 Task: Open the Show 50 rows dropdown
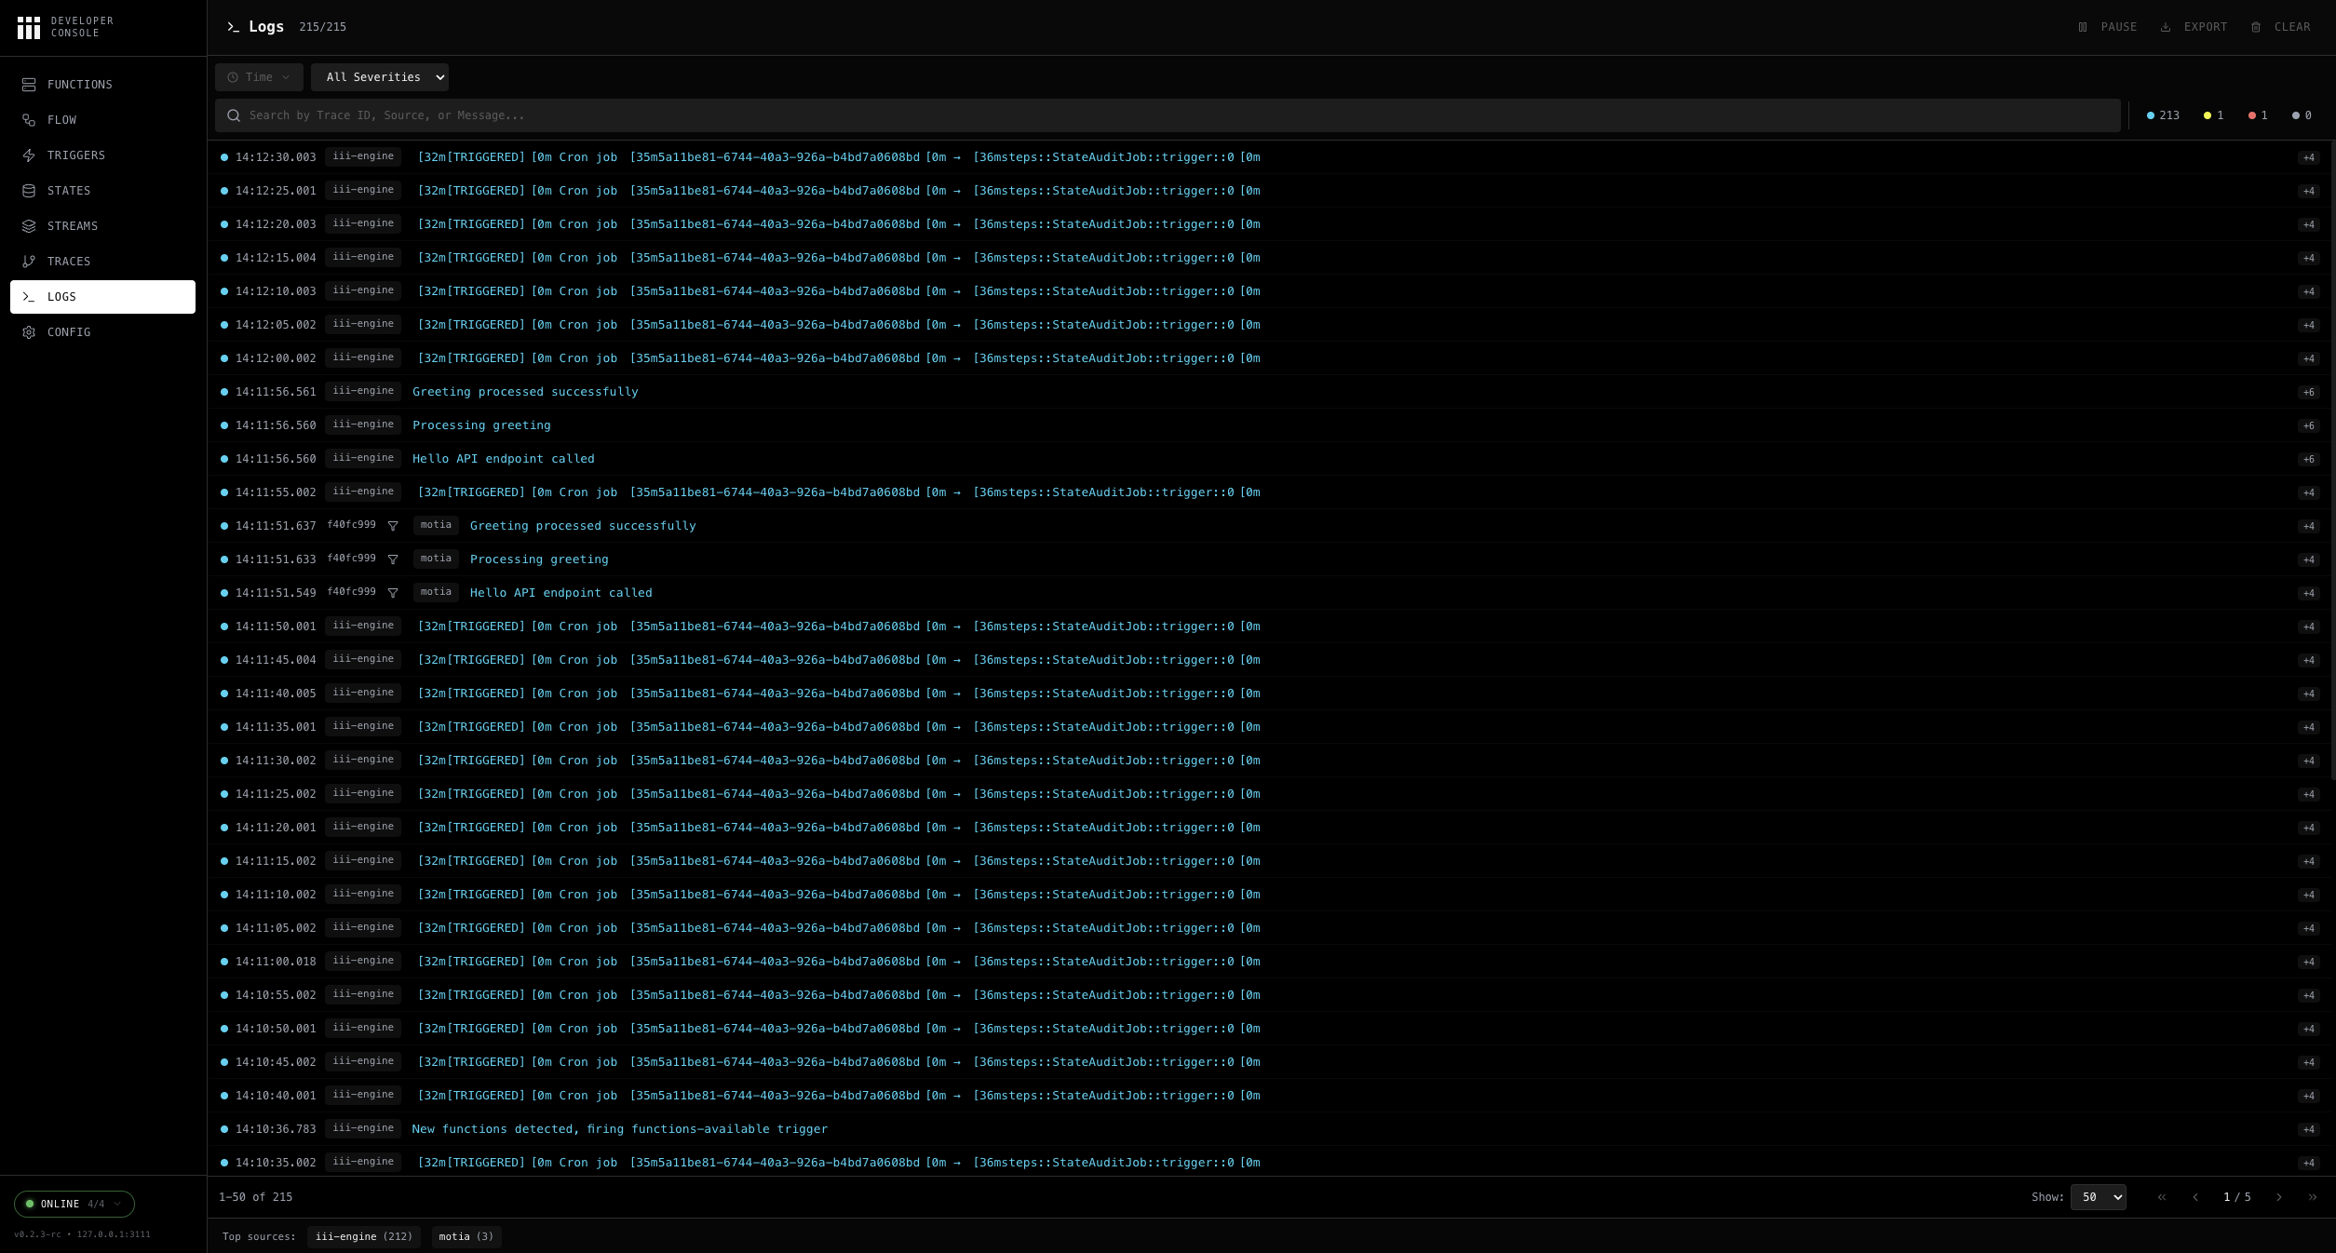[2098, 1197]
